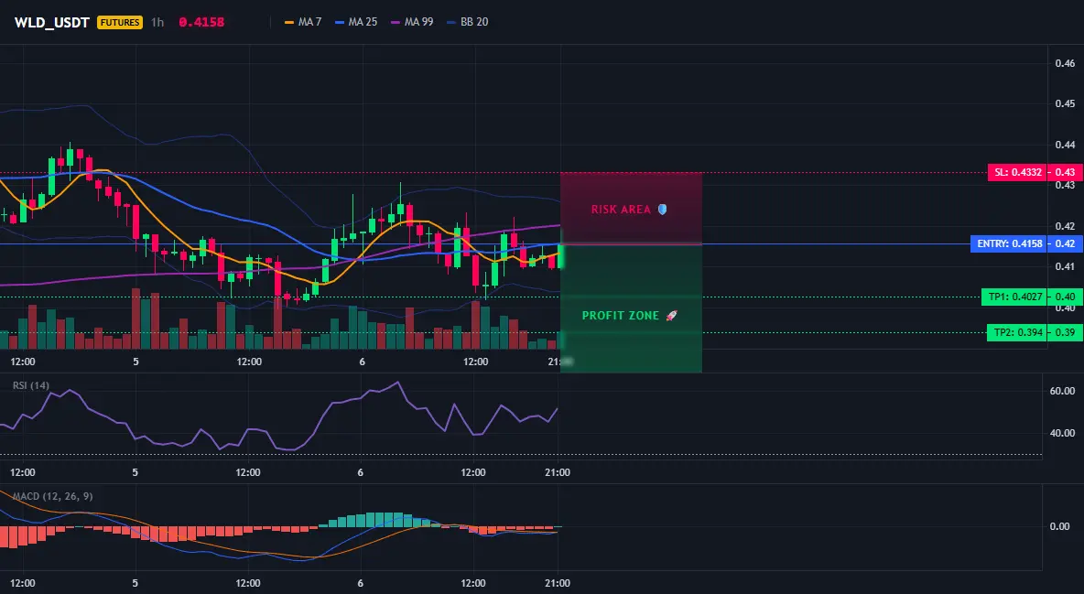Click the MACD (12, 26, 9) indicator title

pyautogui.click(x=52, y=496)
